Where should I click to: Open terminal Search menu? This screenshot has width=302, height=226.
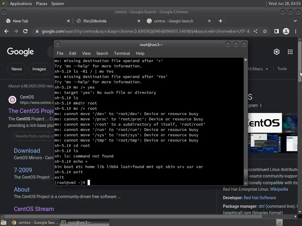[x=102, y=53]
